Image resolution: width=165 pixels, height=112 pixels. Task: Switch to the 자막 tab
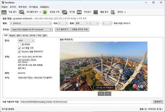click(x=39, y=36)
